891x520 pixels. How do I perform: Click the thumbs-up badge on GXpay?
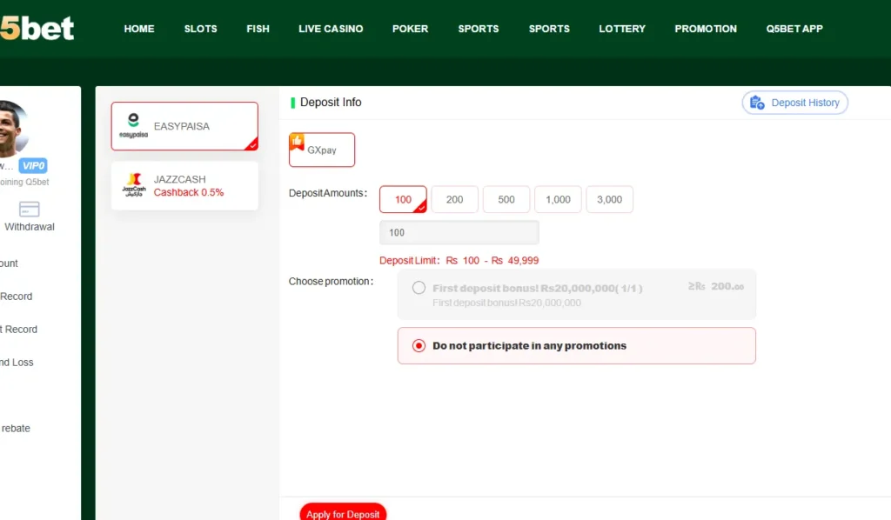[297, 141]
